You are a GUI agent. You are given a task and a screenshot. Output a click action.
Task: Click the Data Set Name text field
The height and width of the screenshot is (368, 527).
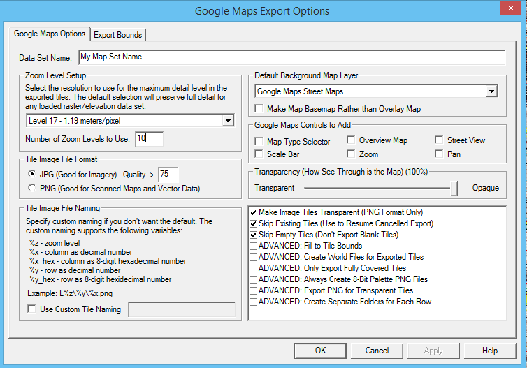click(x=291, y=57)
